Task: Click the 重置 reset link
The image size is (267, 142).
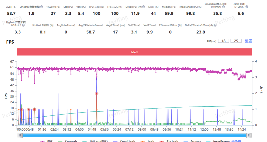Action: click(x=248, y=41)
